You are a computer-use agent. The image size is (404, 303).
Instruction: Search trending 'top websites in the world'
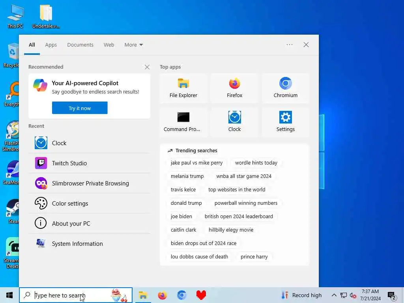pos(237,190)
